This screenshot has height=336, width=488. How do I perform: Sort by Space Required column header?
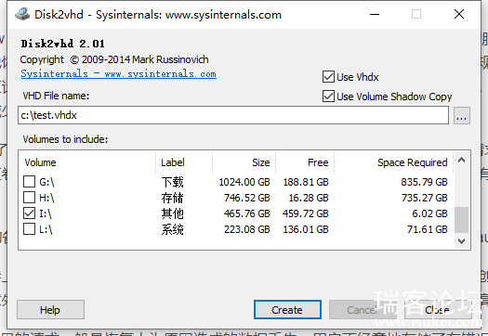(394, 162)
